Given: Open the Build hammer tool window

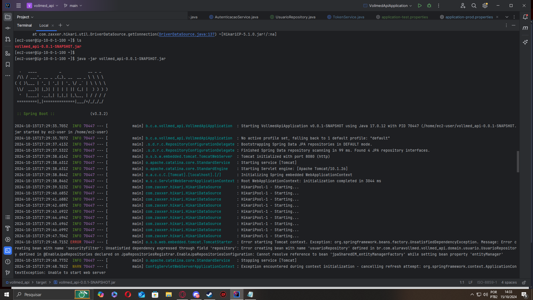Looking at the screenshot, I should point(8,228).
